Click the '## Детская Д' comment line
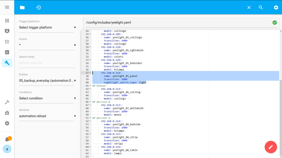The width and height of the screenshot is (282, 158). tap(101, 102)
